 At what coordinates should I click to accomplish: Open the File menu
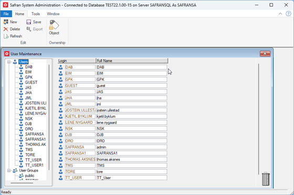click(6, 14)
